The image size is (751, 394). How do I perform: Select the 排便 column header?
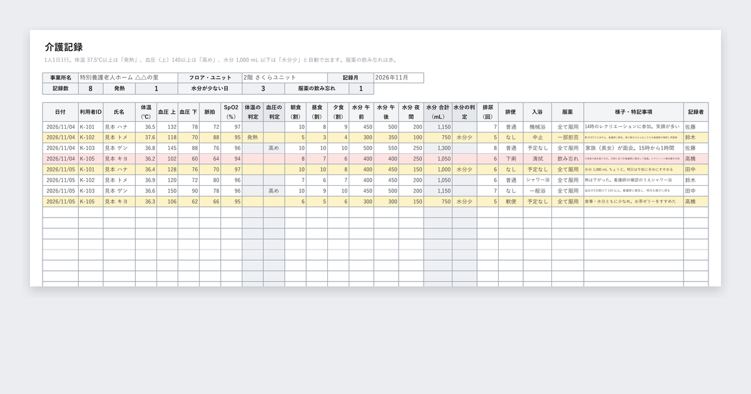point(511,112)
